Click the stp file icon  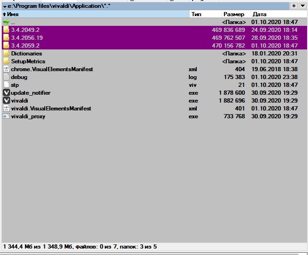(x=6, y=85)
